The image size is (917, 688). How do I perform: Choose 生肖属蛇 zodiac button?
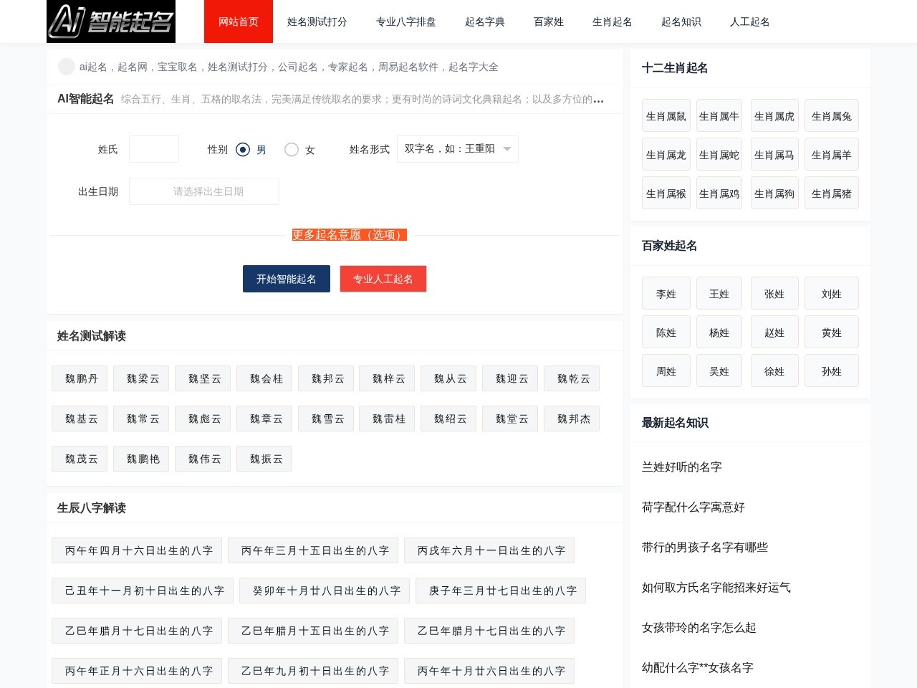[719, 154]
